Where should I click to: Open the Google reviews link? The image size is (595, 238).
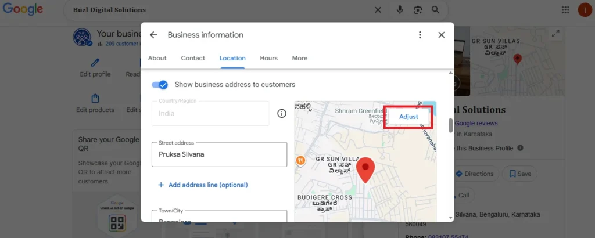point(476,123)
